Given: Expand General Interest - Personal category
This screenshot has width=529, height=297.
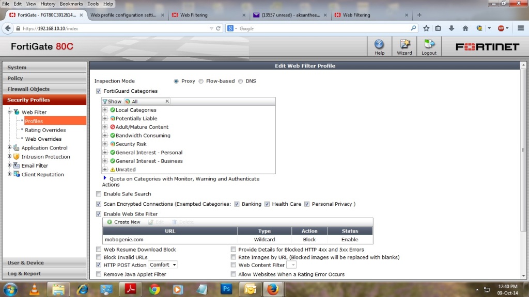Looking at the screenshot, I should point(105,152).
